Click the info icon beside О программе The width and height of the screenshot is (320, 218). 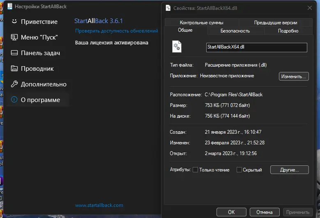tap(14, 100)
